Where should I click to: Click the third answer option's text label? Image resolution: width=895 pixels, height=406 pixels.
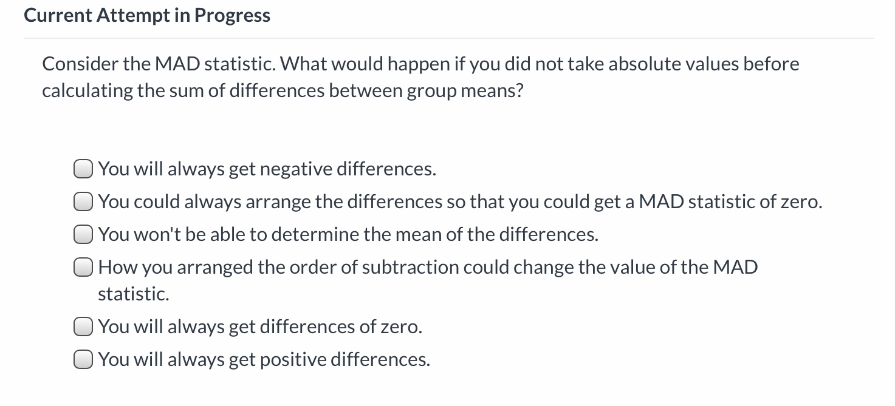pyautogui.click(x=348, y=234)
